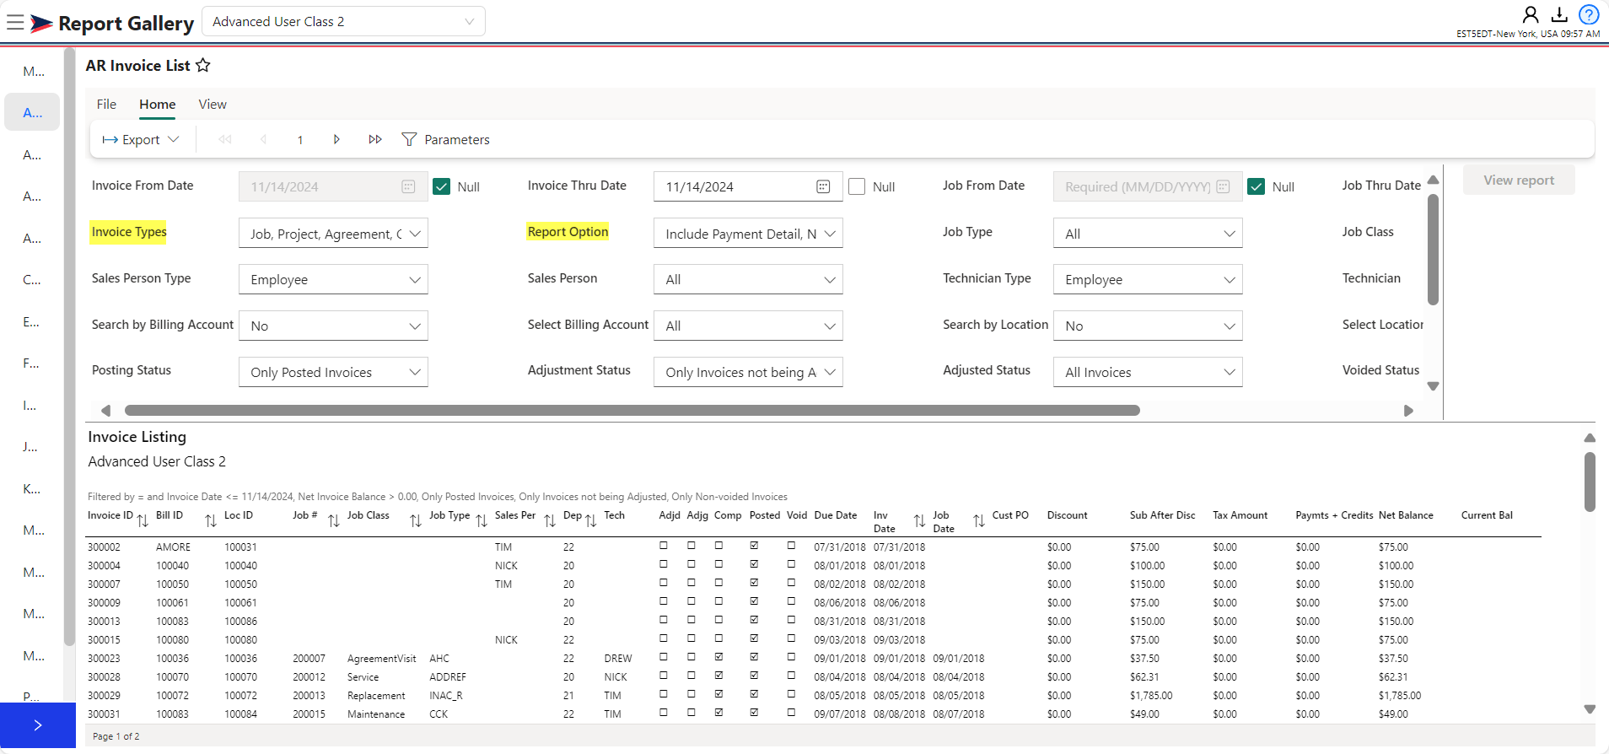Click Adjd checkbox for invoice 300004
Image resolution: width=1609 pixels, height=754 pixels.
click(664, 564)
